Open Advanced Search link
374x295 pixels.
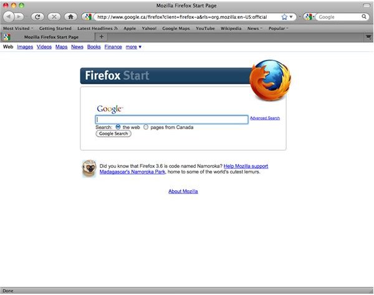(x=265, y=118)
